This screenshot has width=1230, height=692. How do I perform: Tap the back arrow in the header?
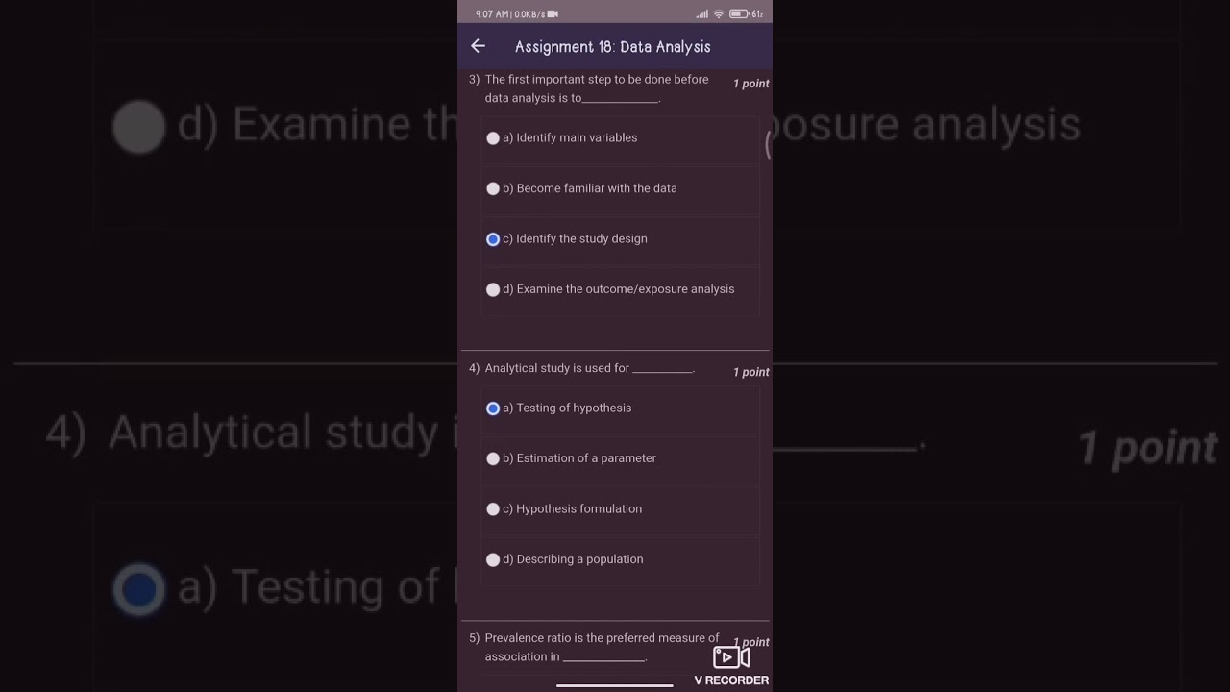click(479, 46)
